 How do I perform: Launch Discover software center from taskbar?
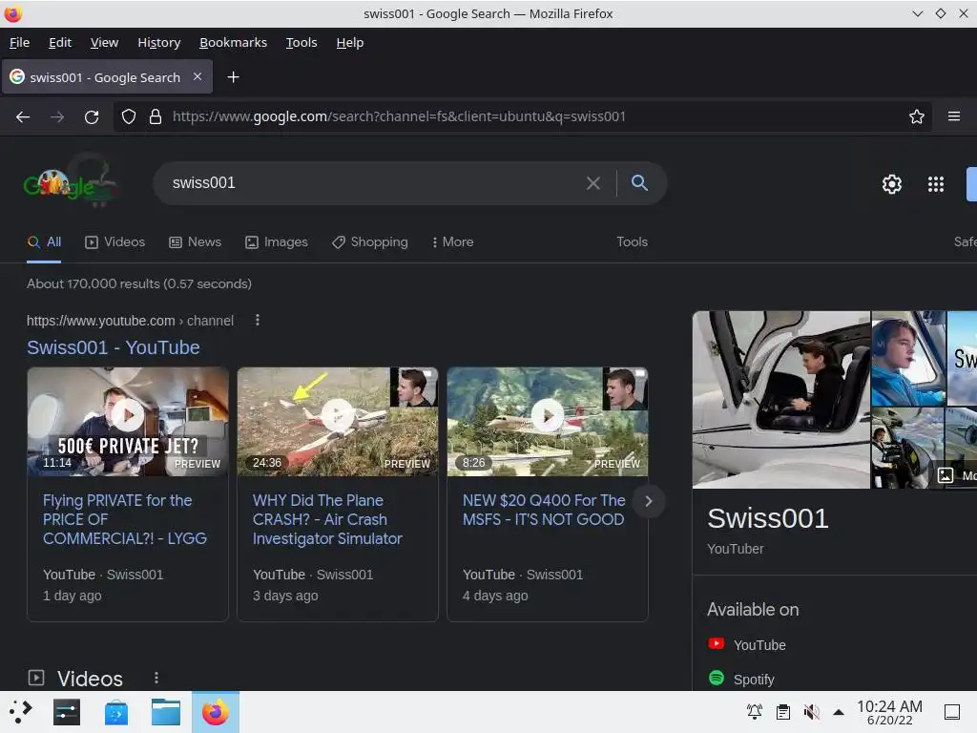[115, 712]
